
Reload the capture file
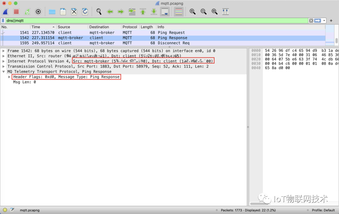(85, 12)
